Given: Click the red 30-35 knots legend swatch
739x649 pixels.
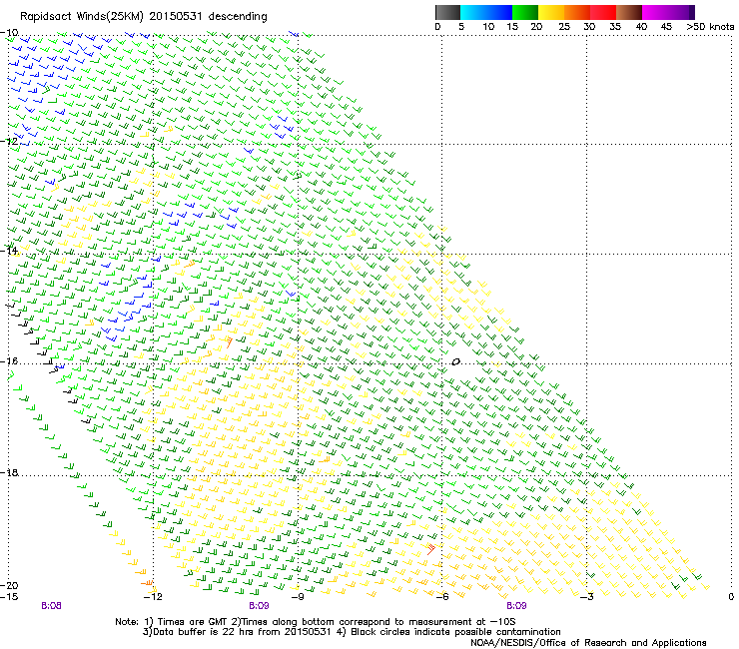Looking at the screenshot, I should tap(603, 12).
